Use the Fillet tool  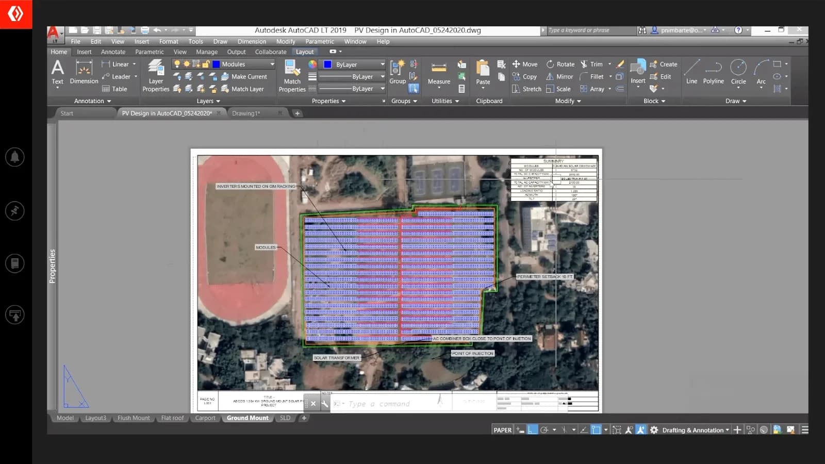pos(592,77)
